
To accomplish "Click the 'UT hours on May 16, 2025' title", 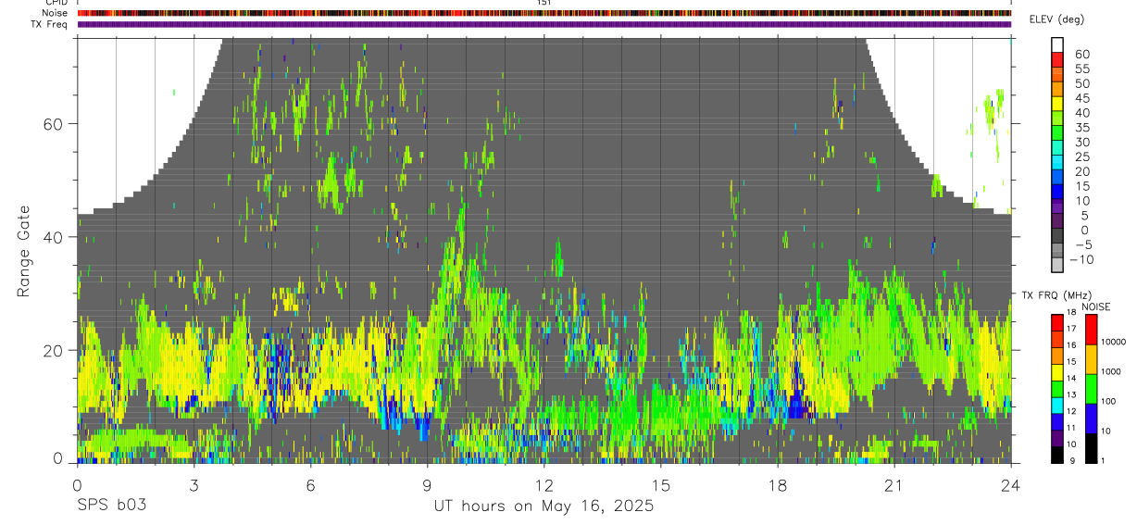I will pyautogui.click(x=544, y=506).
